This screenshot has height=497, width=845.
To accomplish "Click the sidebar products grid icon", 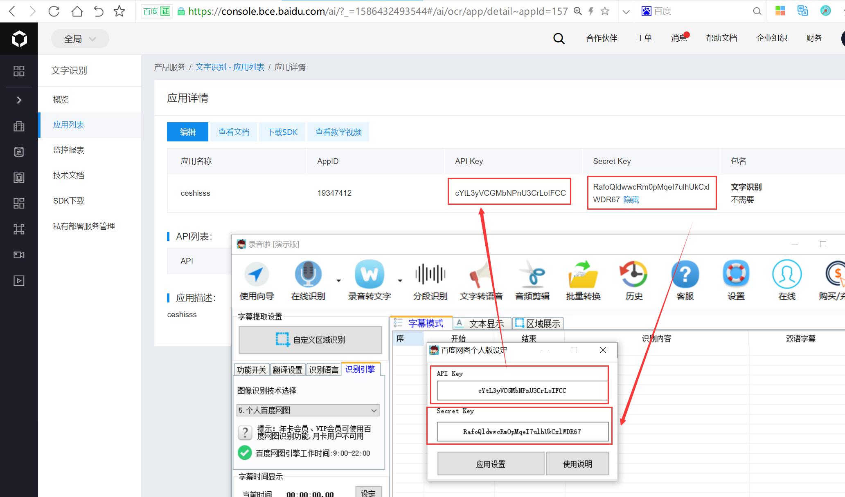I will coord(19,71).
